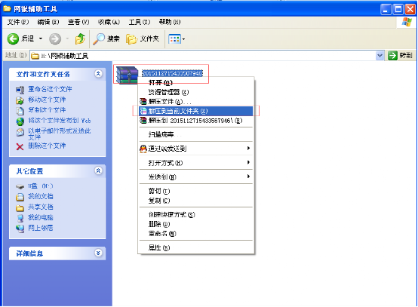Toggle the Folders (文件夹) pane button
This screenshot has width=418, height=307.
pos(143,39)
